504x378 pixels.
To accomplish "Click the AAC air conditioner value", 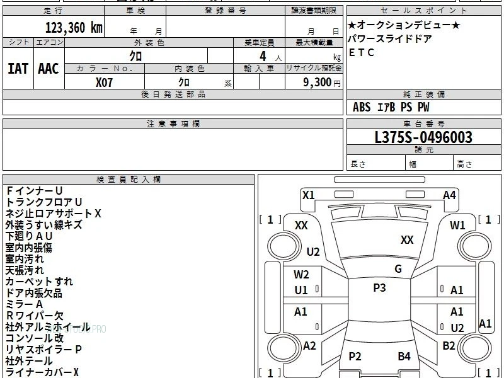I will point(49,69).
